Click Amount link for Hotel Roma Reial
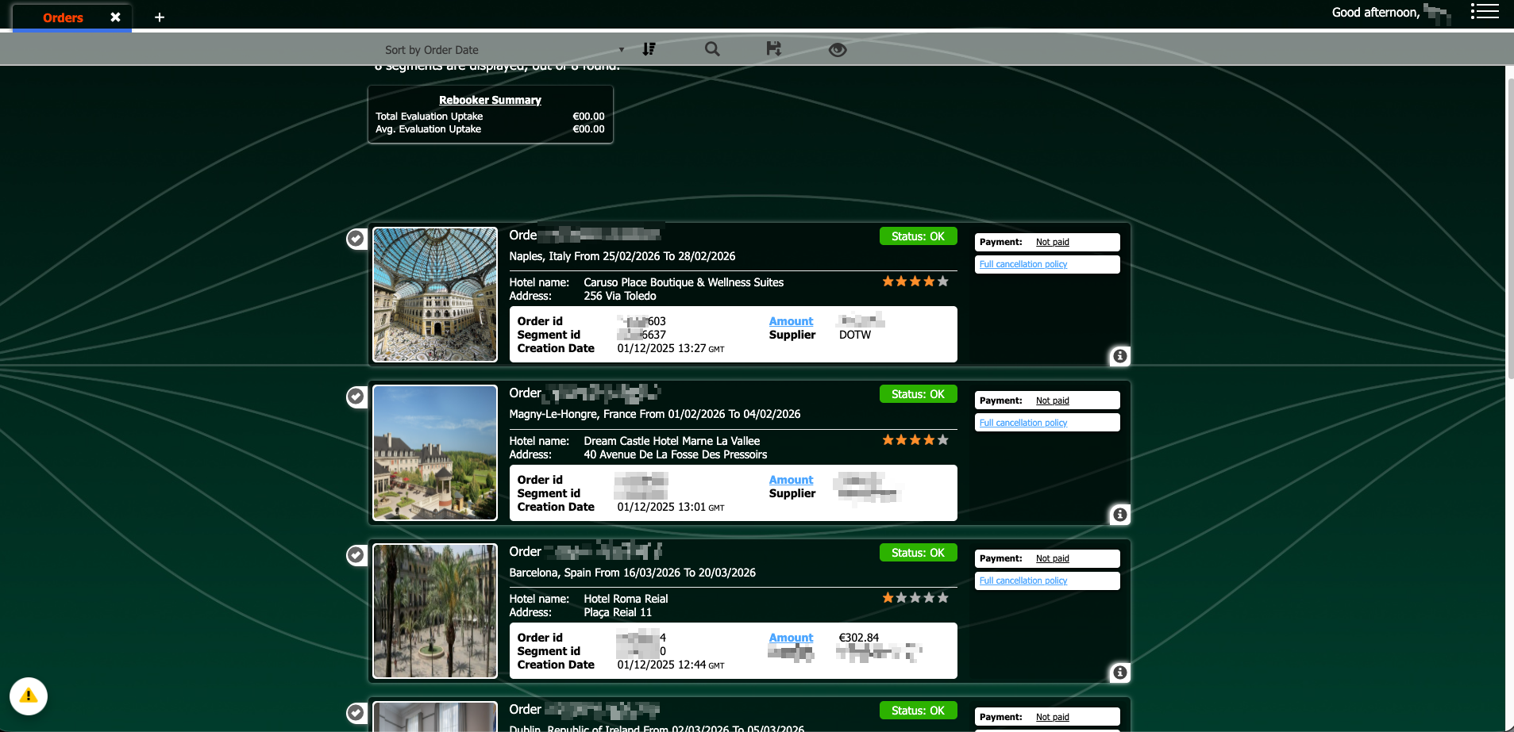Screen dimensions: 1514x732 pyautogui.click(x=791, y=638)
